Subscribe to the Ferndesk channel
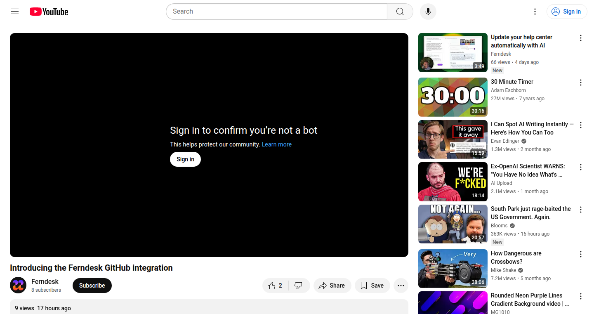This screenshot has height=314, width=594. [92, 286]
